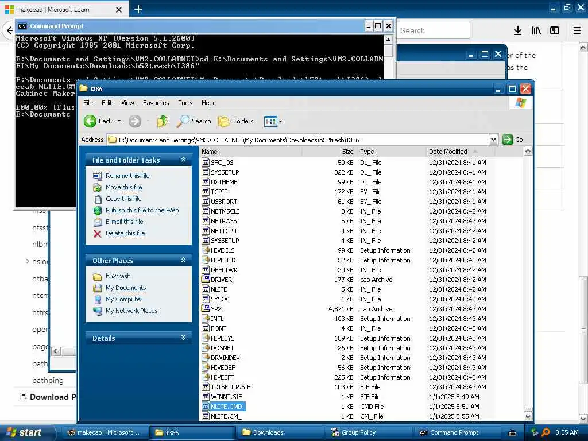The width and height of the screenshot is (588, 441).
Task: Open a new browser tab with plus
Action: pyautogui.click(x=138, y=9)
